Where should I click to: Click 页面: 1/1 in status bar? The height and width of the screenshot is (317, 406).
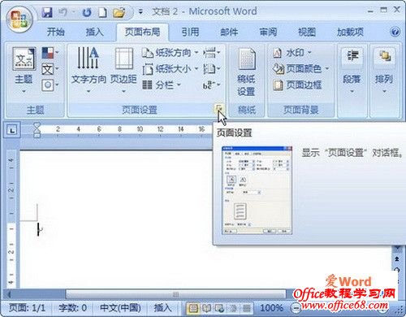click(x=27, y=308)
